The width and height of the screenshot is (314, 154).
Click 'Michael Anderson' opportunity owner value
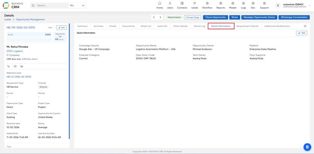202,49
